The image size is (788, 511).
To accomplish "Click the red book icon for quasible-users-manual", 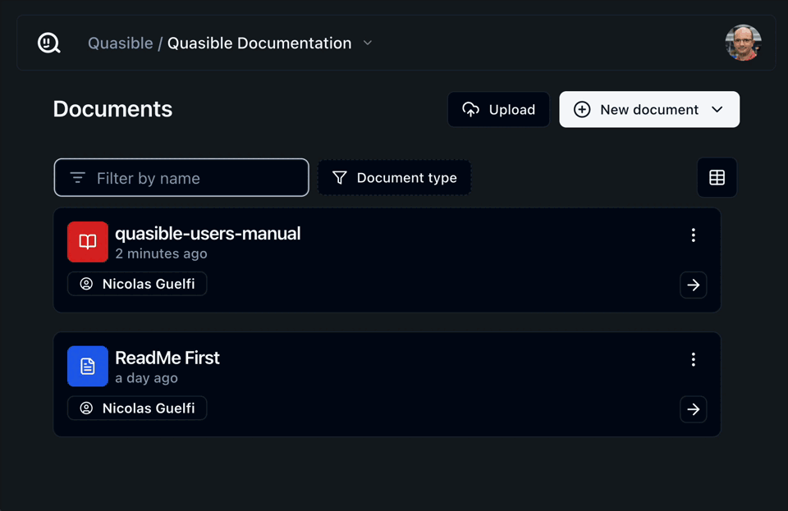I will click(x=88, y=242).
